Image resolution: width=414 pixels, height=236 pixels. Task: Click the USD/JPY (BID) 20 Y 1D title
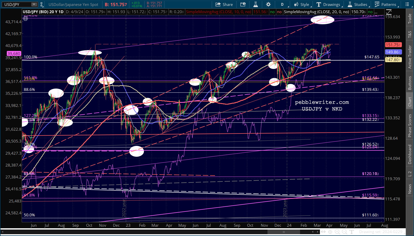tap(43, 12)
